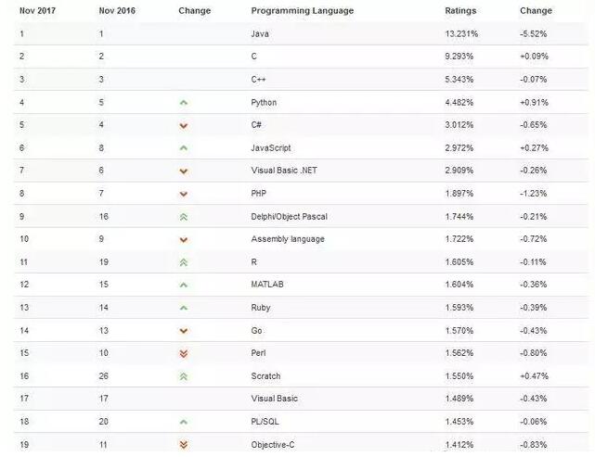Click the green up arrow in Python row
The image size is (595, 457).
pyautogui.click(x=184, y=103)
